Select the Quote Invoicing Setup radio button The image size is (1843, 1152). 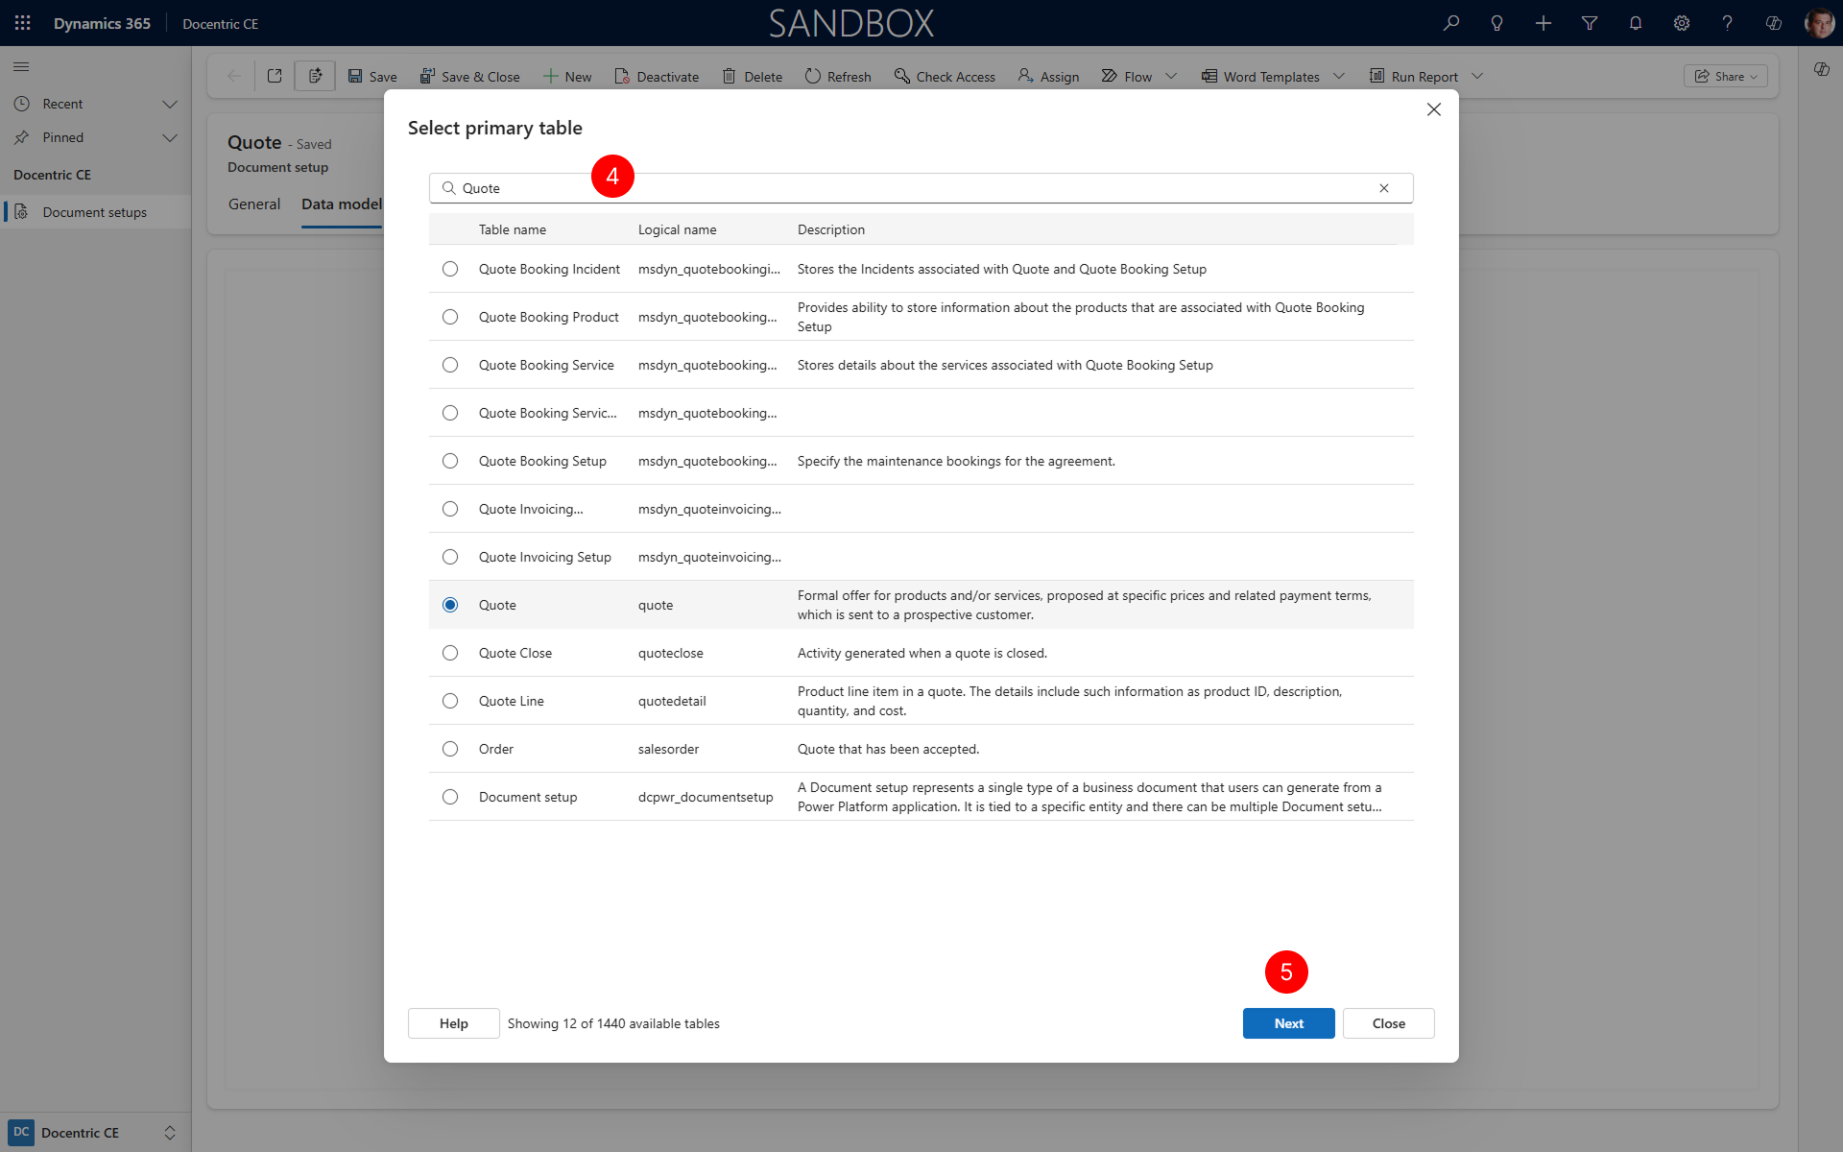click(x=450, y=557)
